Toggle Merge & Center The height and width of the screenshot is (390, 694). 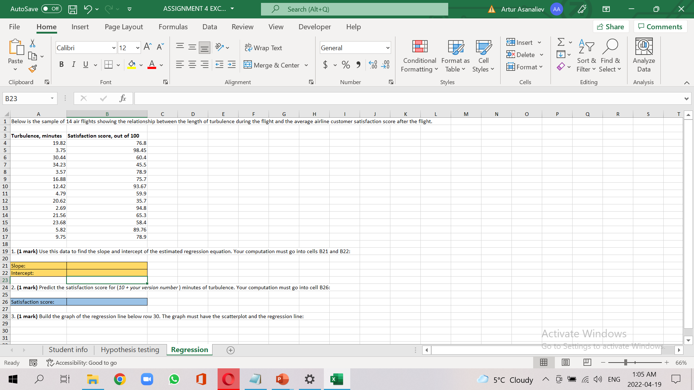coord(272,65)
